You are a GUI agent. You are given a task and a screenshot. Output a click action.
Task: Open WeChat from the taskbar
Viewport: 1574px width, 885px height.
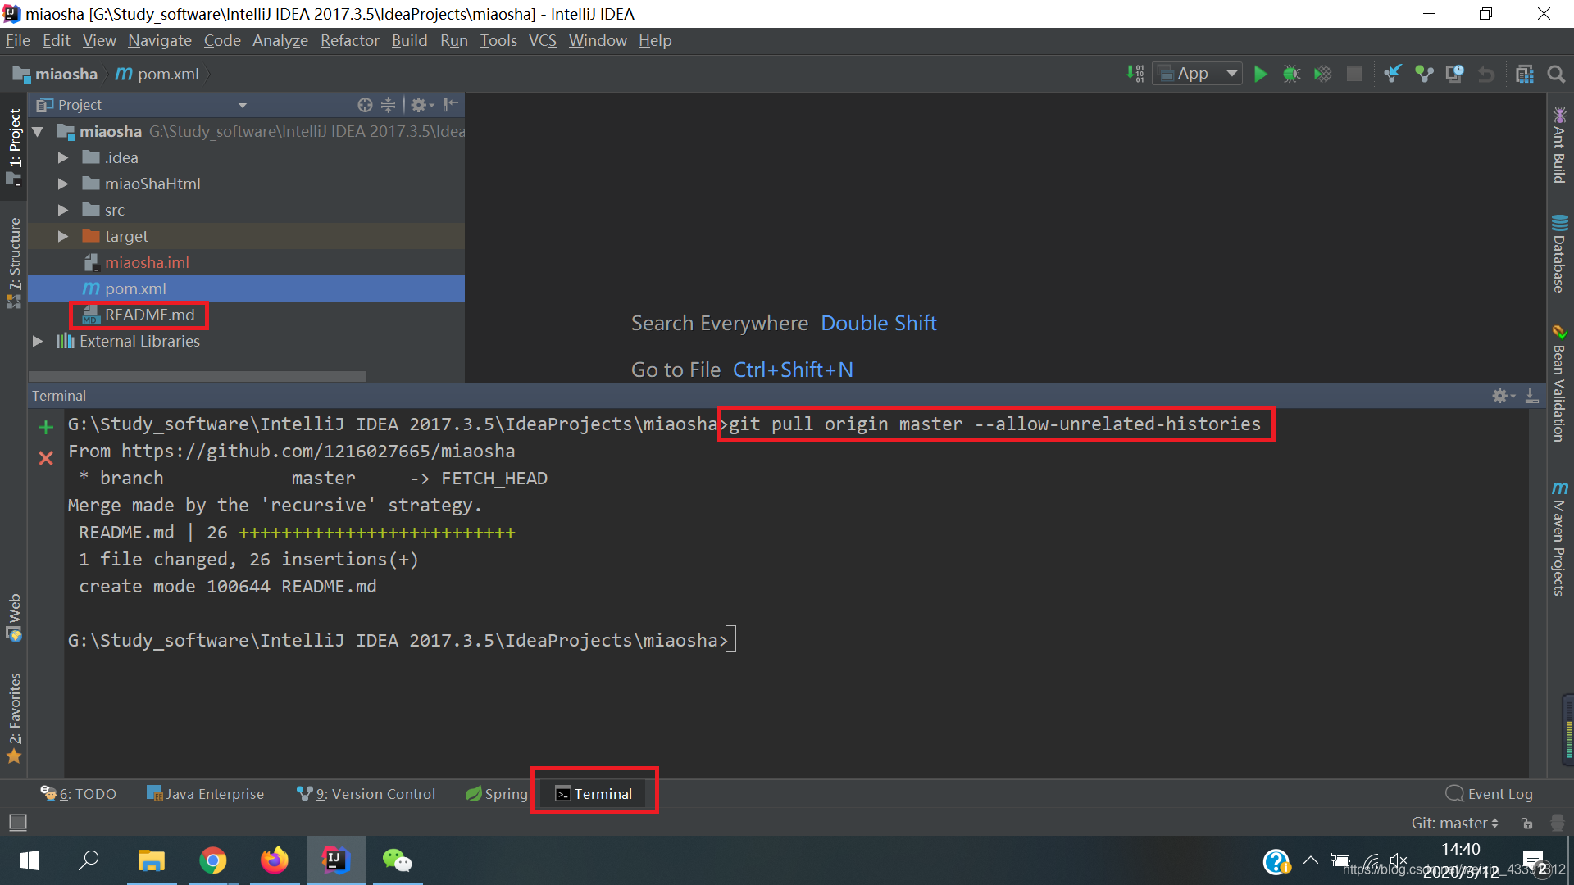(x=398, y=860)
